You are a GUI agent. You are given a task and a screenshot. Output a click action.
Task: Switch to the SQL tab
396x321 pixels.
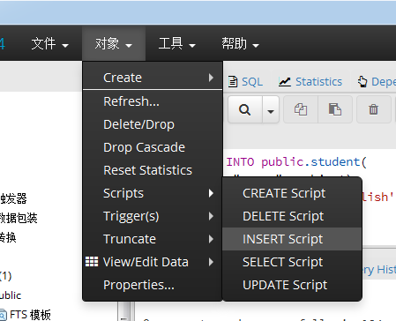(x=245, y=82)
